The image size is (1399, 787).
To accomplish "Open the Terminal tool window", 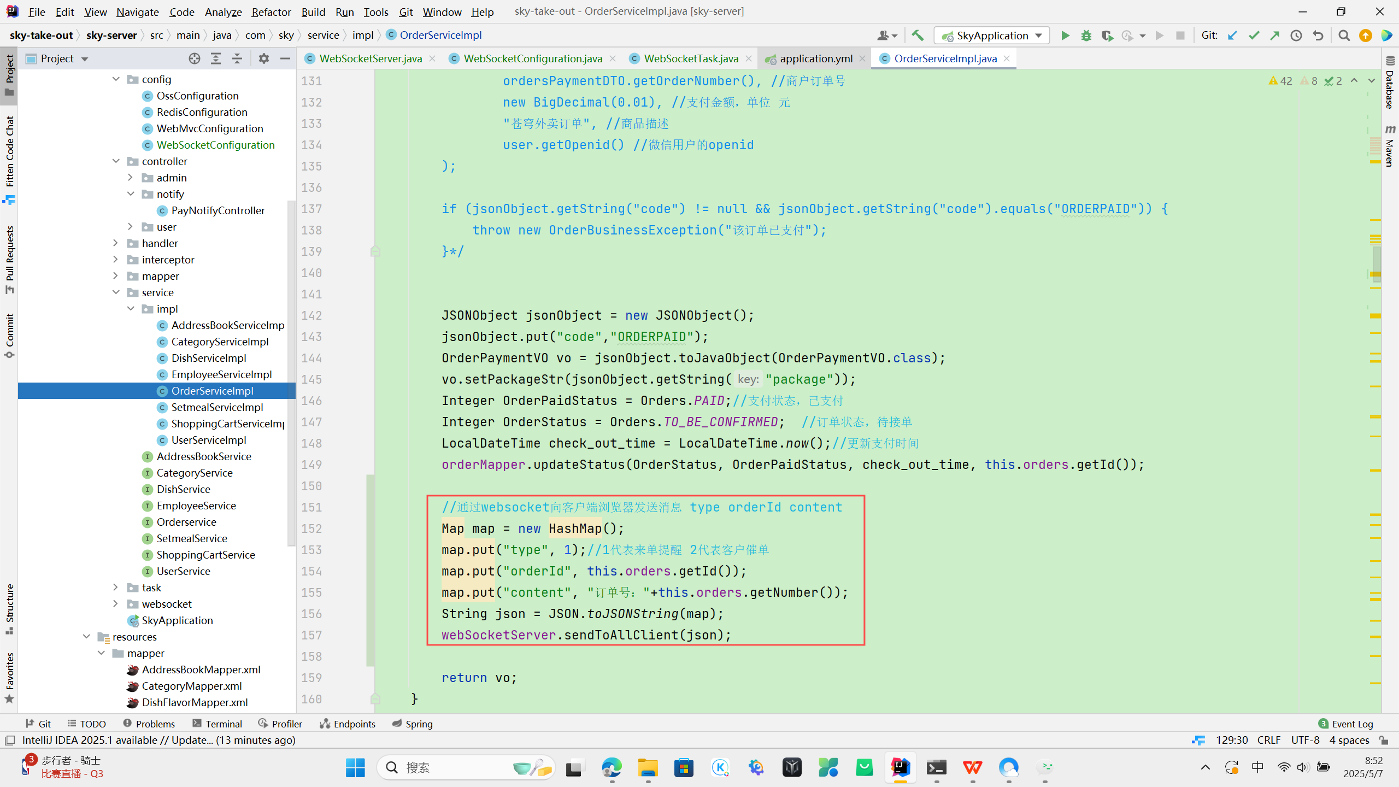I will (x=217, y=724).
